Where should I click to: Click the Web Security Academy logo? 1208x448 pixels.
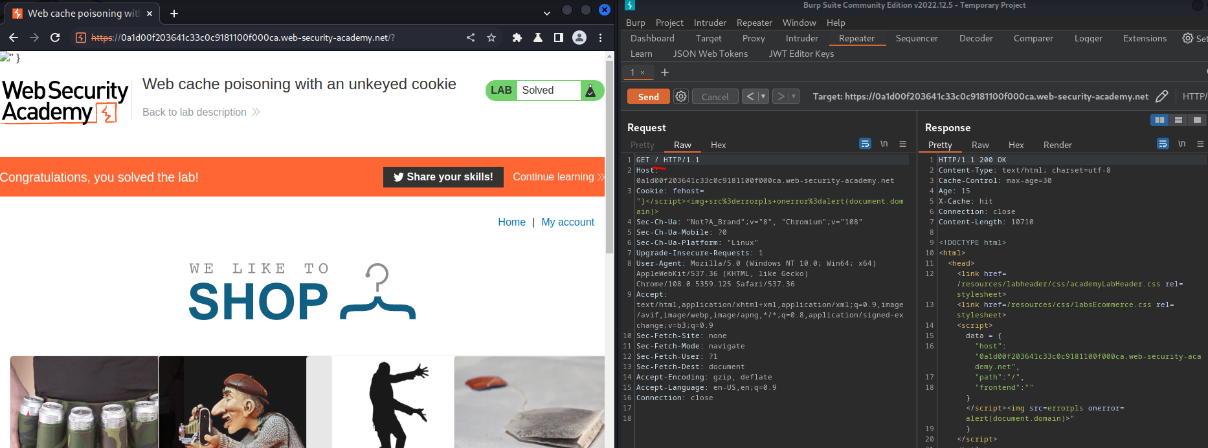click(65, 101)
